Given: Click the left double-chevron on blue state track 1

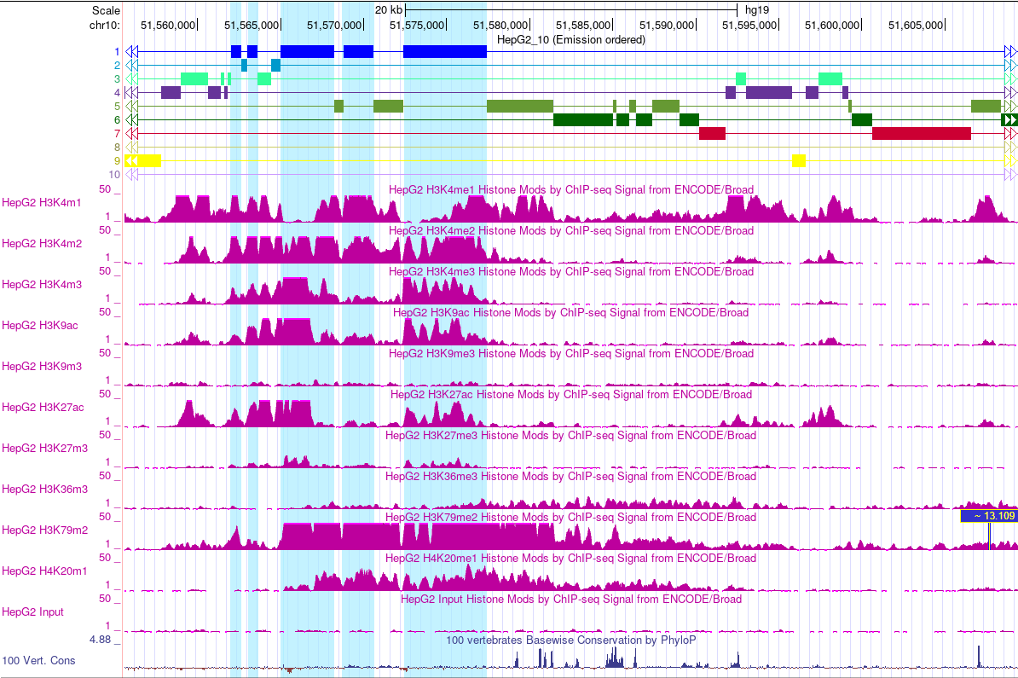Looking at the screenshot, I should (130, 51).
